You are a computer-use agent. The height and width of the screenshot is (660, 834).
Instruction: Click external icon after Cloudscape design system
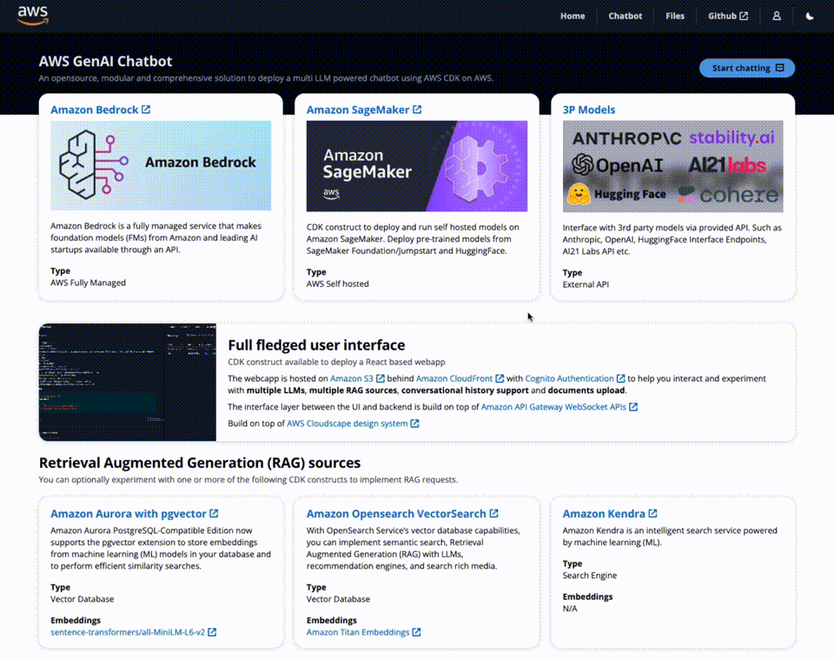(414, 423)
